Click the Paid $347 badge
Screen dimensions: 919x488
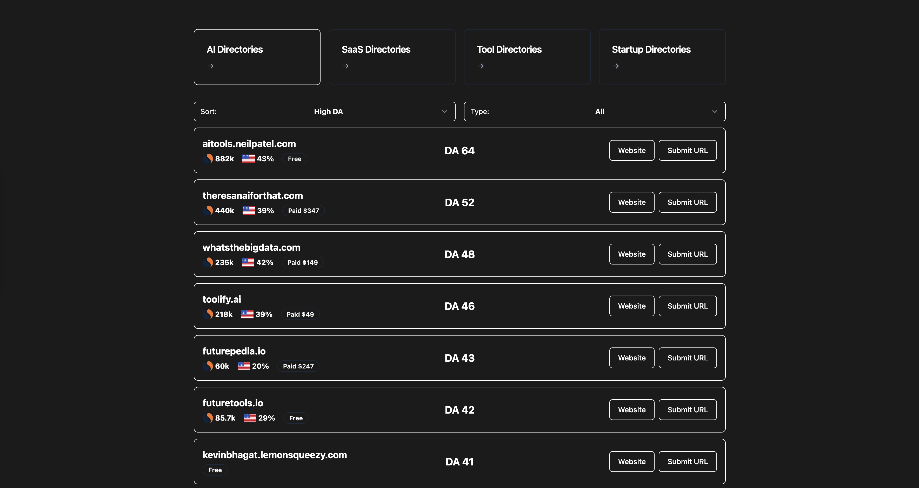pos(303,211)
